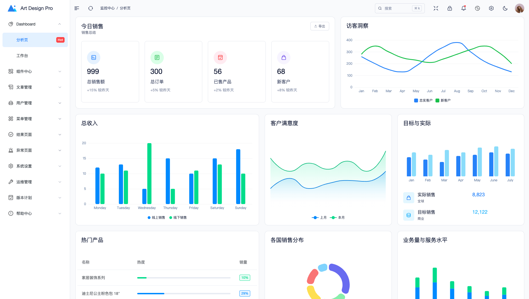Image resolution: width=529 pixels, height=299 pixels.
Task: Expand the 文章管理 chevron
Action: pos(60,87)
